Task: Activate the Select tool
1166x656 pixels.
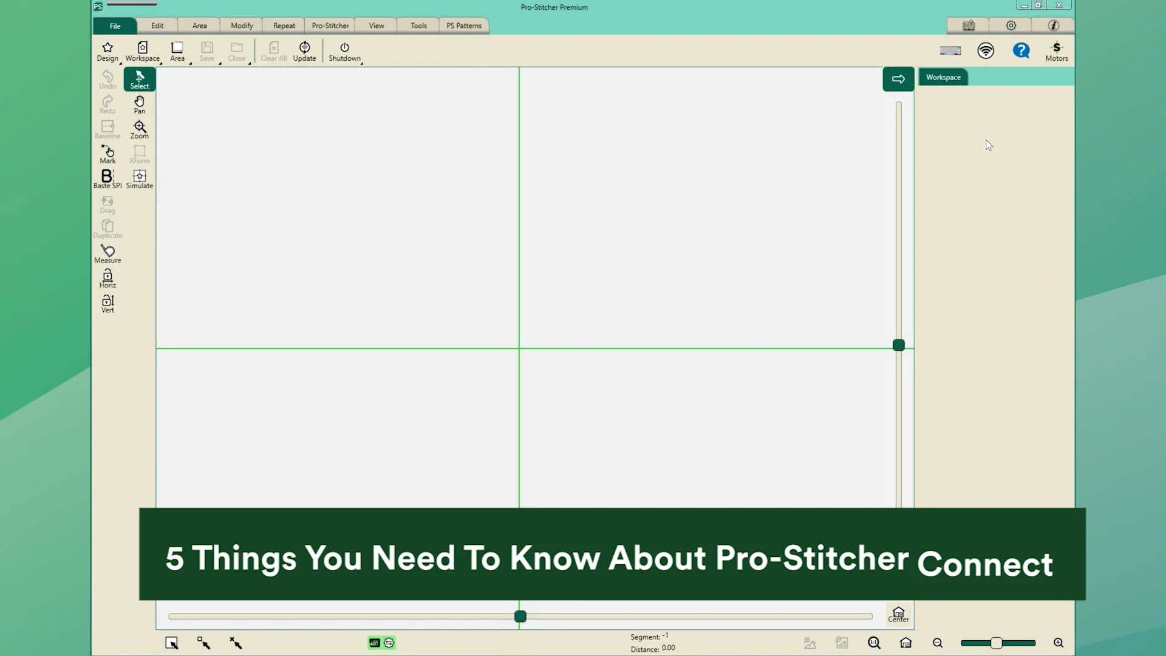Action: (x=140, y=80)
